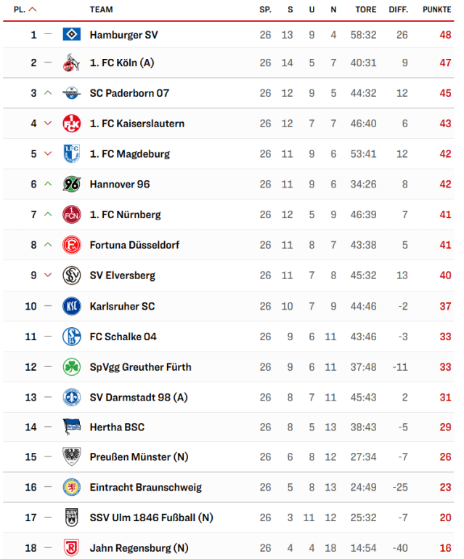Open the SC Paderborn 07 team link

point(129,93)
